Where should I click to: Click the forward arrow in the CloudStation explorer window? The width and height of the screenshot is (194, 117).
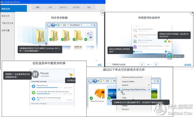(53, 25)
